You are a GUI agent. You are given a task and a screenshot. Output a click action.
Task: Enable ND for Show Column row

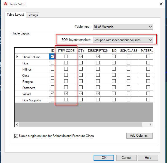pos(114,56)
